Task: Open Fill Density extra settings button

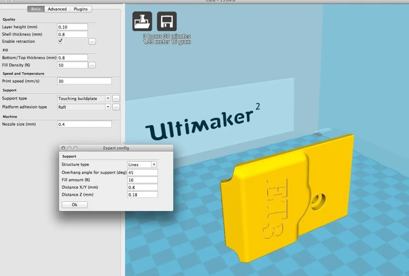Action: (x=92, y=65)
